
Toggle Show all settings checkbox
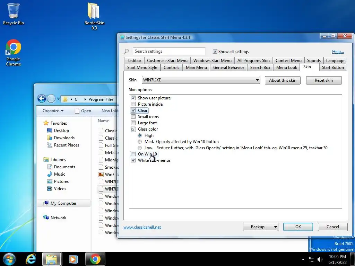[x=215, y=52]
